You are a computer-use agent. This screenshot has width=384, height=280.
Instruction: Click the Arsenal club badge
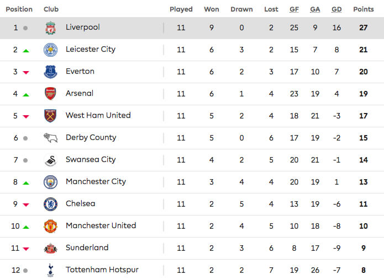(50, 94)
